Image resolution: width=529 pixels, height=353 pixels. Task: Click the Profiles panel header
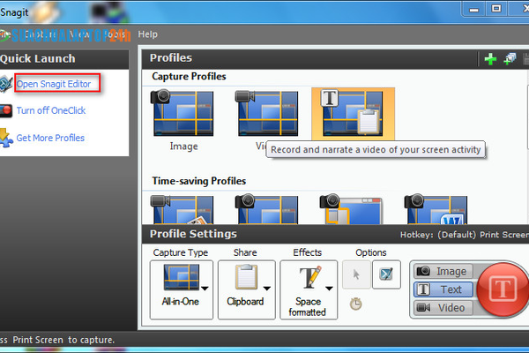tap(171, 57)
